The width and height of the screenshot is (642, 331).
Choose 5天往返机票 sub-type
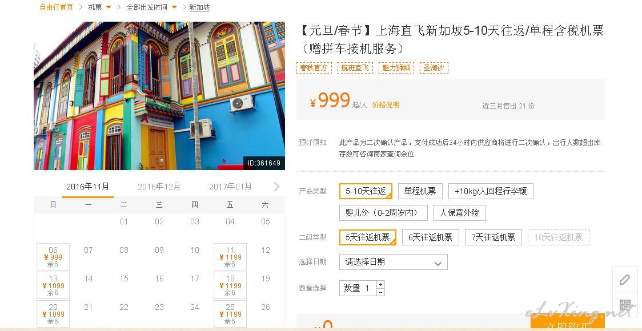tap(368, 237)
